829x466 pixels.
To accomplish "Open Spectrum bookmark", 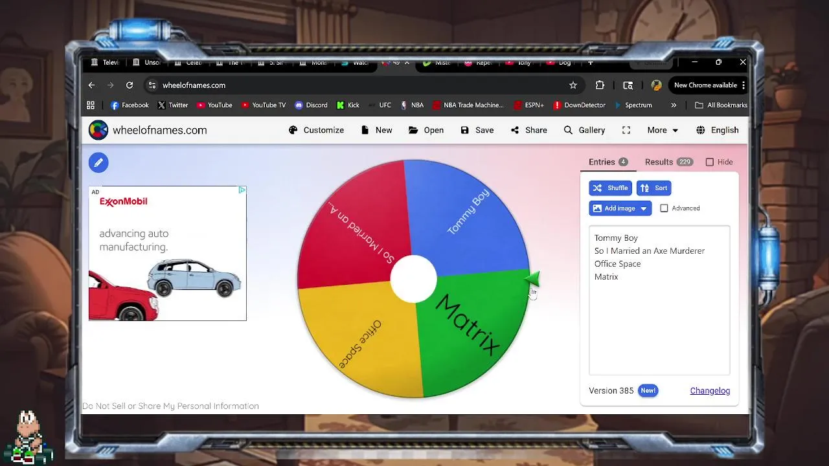I will coord(633,105).
